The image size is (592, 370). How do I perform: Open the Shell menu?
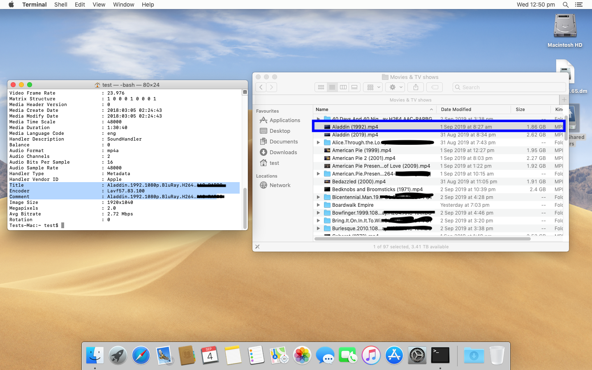tap(61, 5)
